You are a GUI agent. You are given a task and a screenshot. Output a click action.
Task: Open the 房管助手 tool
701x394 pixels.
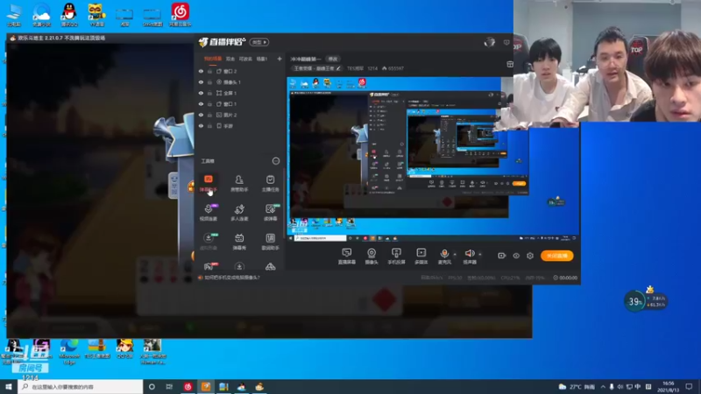[239, 183]
